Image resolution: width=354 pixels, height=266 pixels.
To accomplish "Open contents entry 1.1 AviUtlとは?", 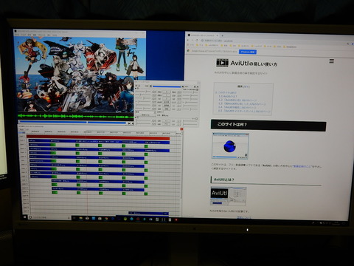I will pos(228,96).
